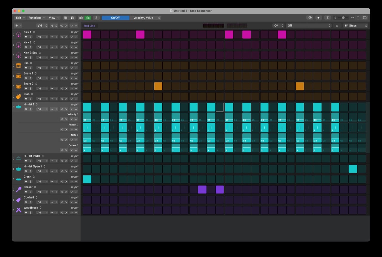Click the second pattern overview thumbnail
Image resolution: width=382 pixels, height=257 pixels.
237,26
